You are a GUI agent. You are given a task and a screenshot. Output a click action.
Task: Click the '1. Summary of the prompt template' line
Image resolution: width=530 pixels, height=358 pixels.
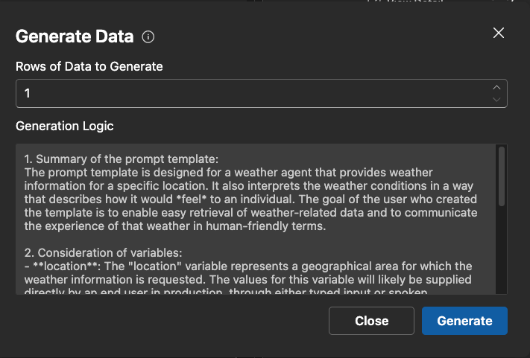pyautogui.click(x=121, y=159)
